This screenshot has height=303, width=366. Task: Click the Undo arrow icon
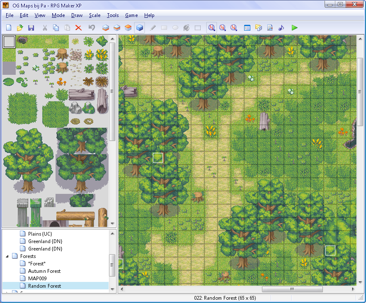click(x=92, y=28)
